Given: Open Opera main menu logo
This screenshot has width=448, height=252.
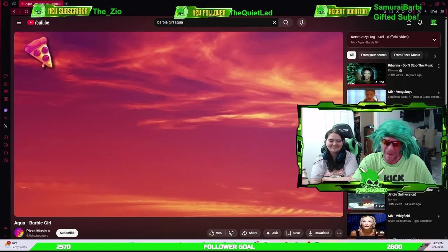Looking at the screenshot, I should 6,4.
